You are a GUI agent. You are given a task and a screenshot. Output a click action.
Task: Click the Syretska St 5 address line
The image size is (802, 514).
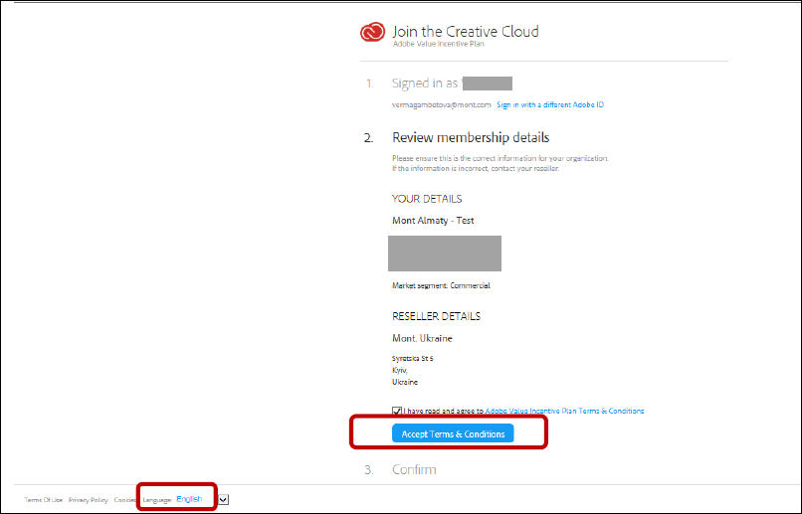[x=412, y=359]
